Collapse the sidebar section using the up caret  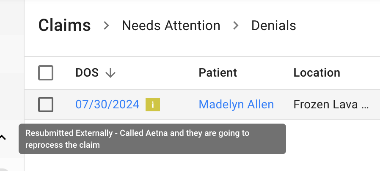(3, 138)
